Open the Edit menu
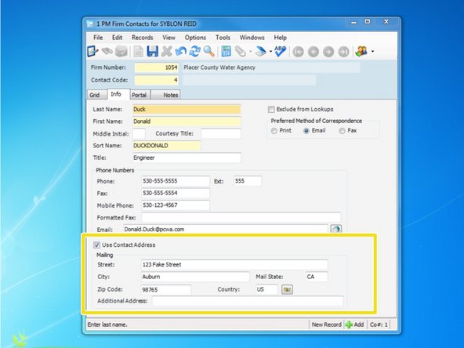The height and width of the screenshot is (348, 464). pyautogui.click(x=118, y=38)
